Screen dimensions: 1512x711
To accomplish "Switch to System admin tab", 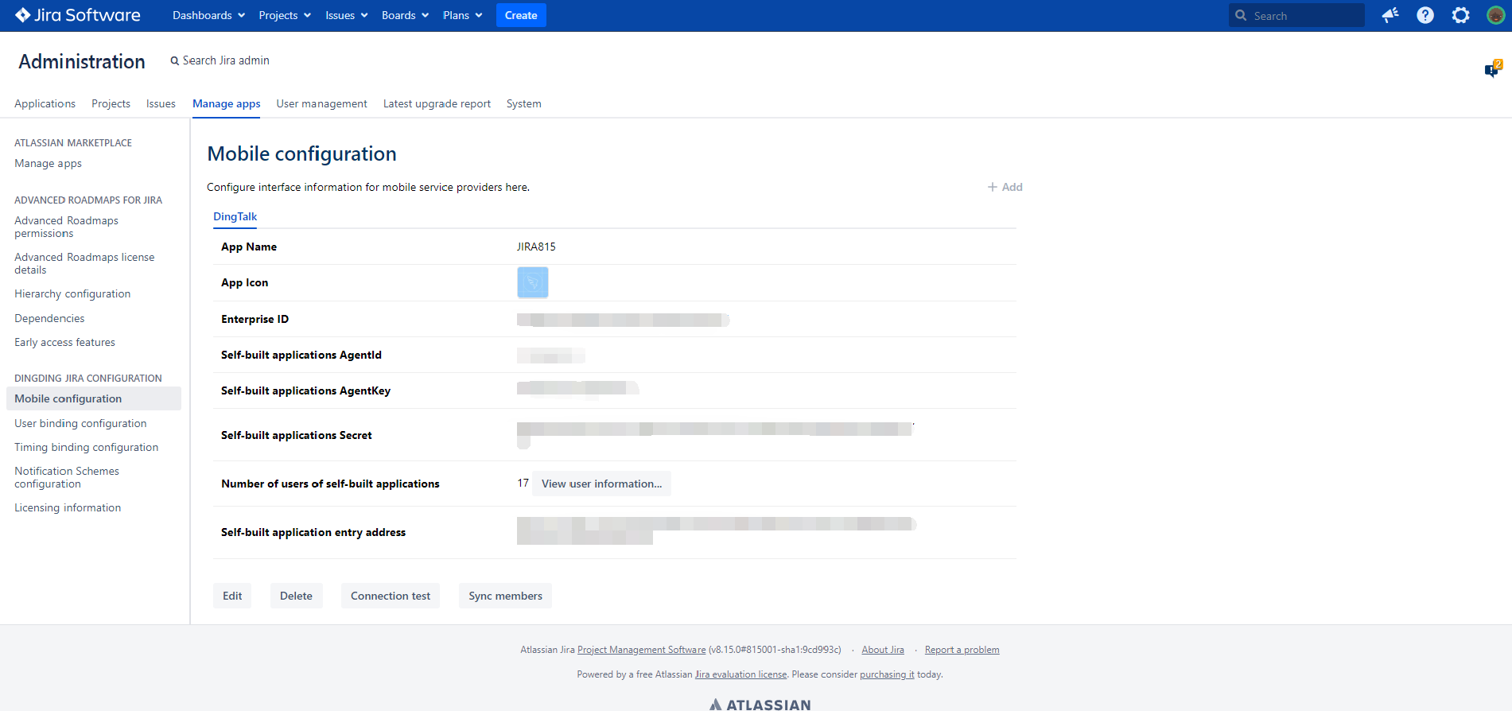I will click(523, 103).
